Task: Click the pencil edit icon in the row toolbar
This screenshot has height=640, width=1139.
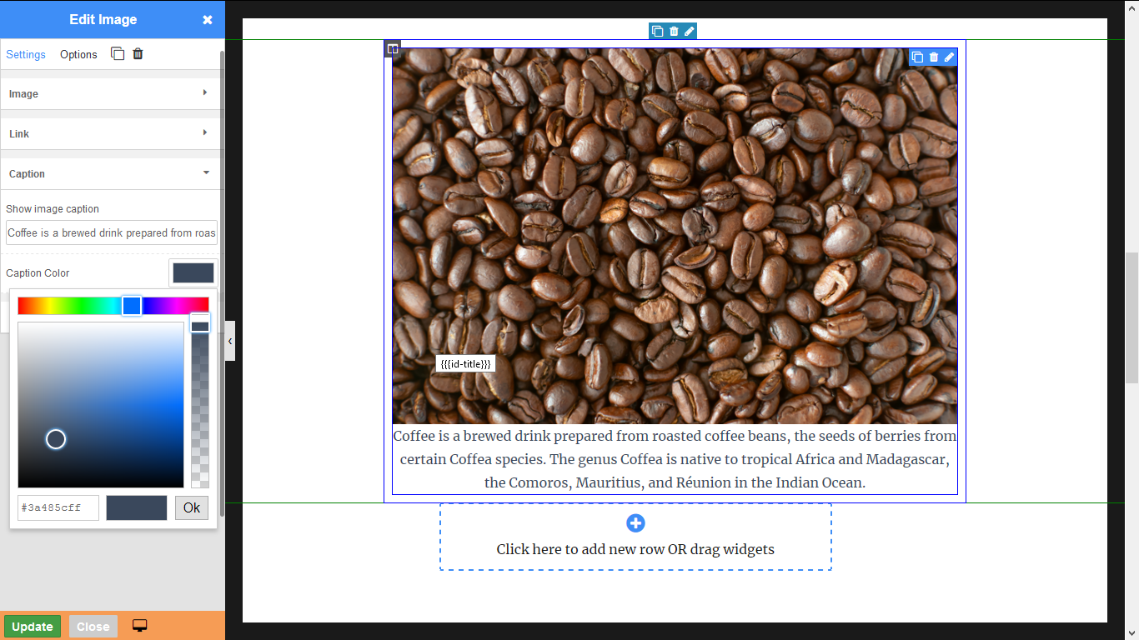Action: [689, 32]
